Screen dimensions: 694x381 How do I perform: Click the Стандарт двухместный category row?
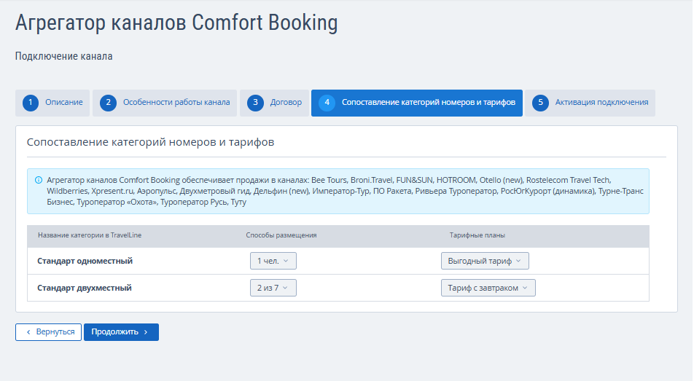pos(85,288)
